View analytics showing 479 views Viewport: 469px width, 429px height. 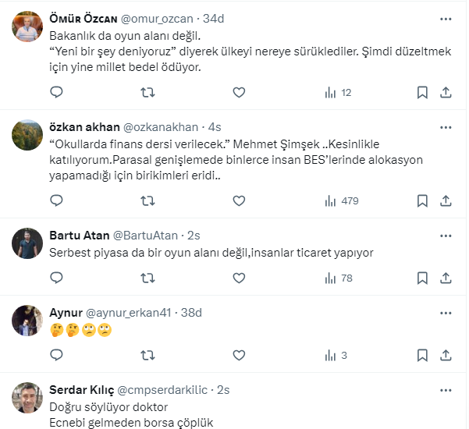click(341, 200)
